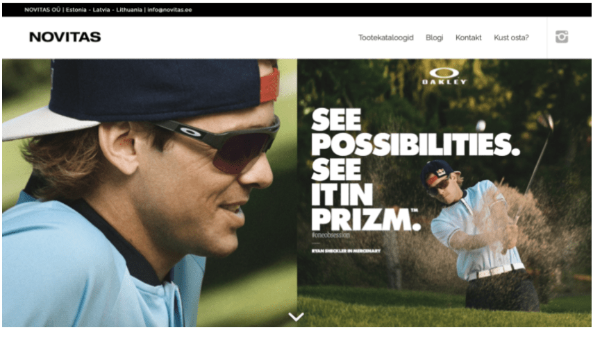Click the Lithuania text in top bar
Viewport: 593px width, 348px height.
129,10
